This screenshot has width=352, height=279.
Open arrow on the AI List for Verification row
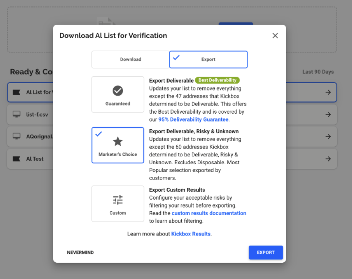point(328,92)
